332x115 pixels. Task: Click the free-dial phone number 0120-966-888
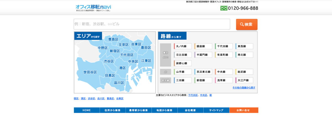coord(239,8)
